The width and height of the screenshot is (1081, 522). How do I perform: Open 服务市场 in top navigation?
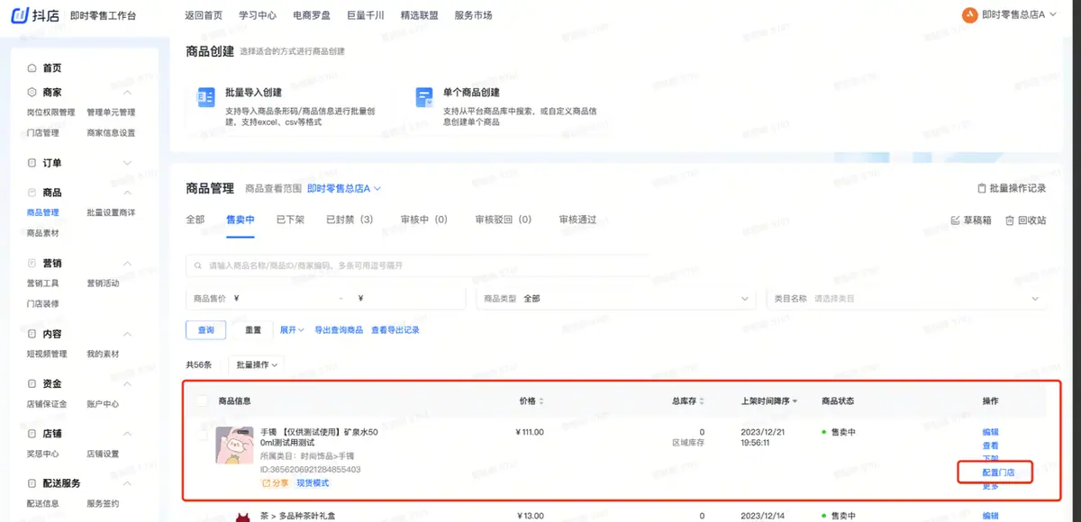tap(474, 15)
